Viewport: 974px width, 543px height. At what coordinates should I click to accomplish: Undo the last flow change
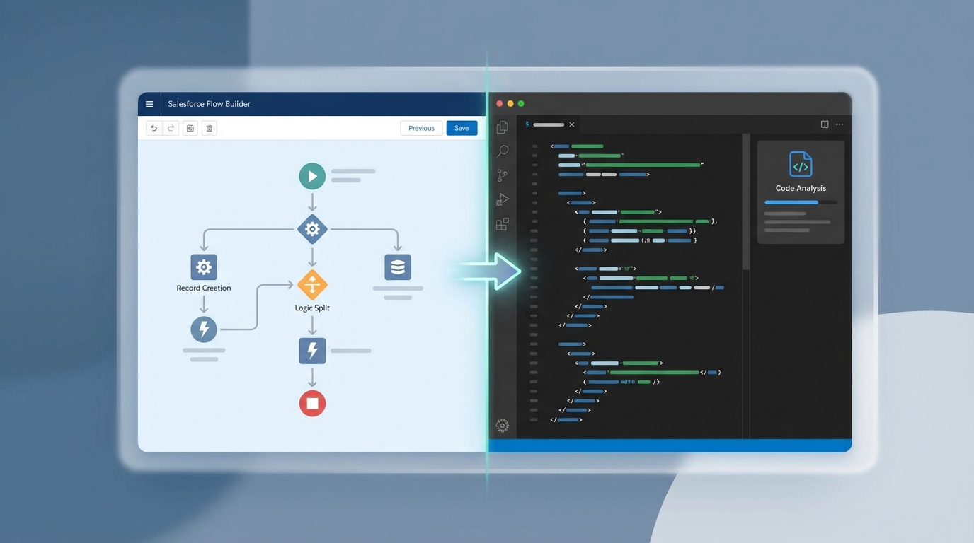154,128
